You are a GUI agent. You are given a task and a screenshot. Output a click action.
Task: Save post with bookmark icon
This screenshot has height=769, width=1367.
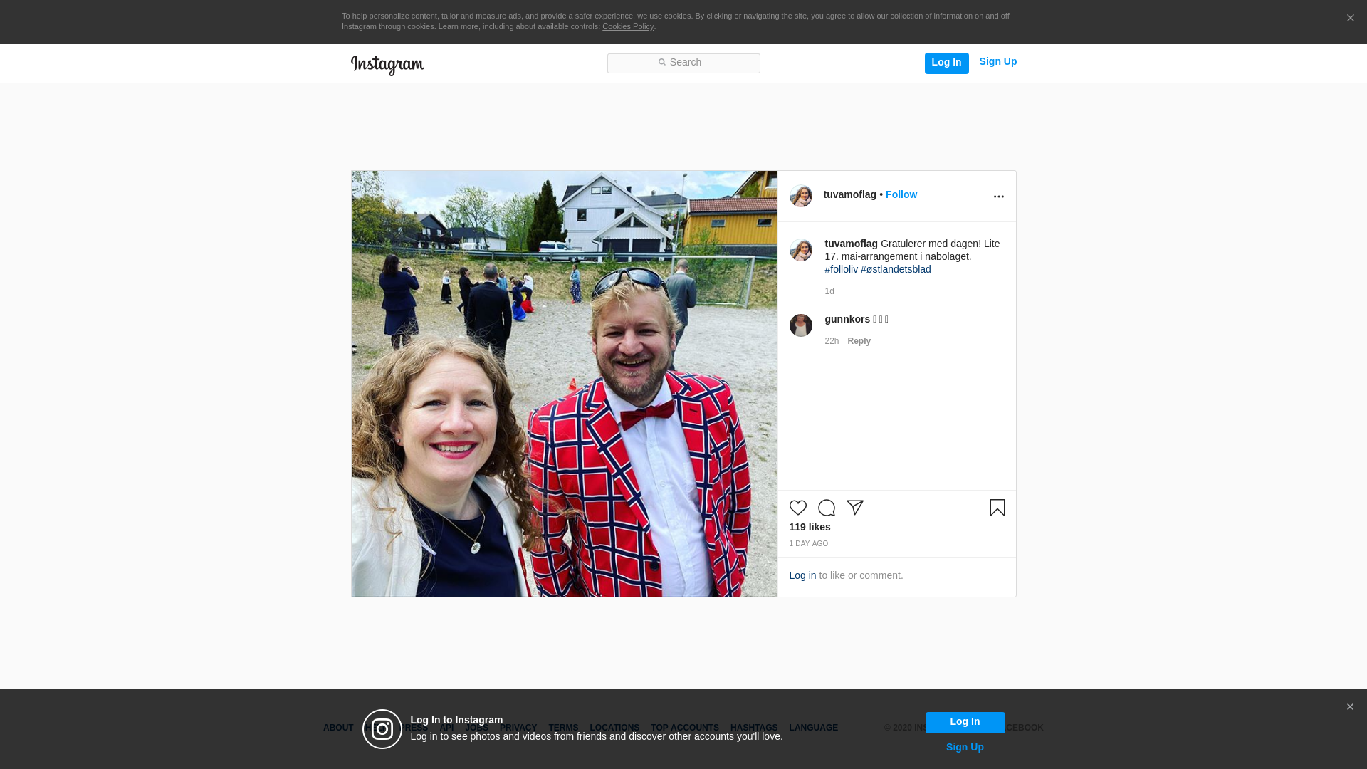click(x=997, y=508)
